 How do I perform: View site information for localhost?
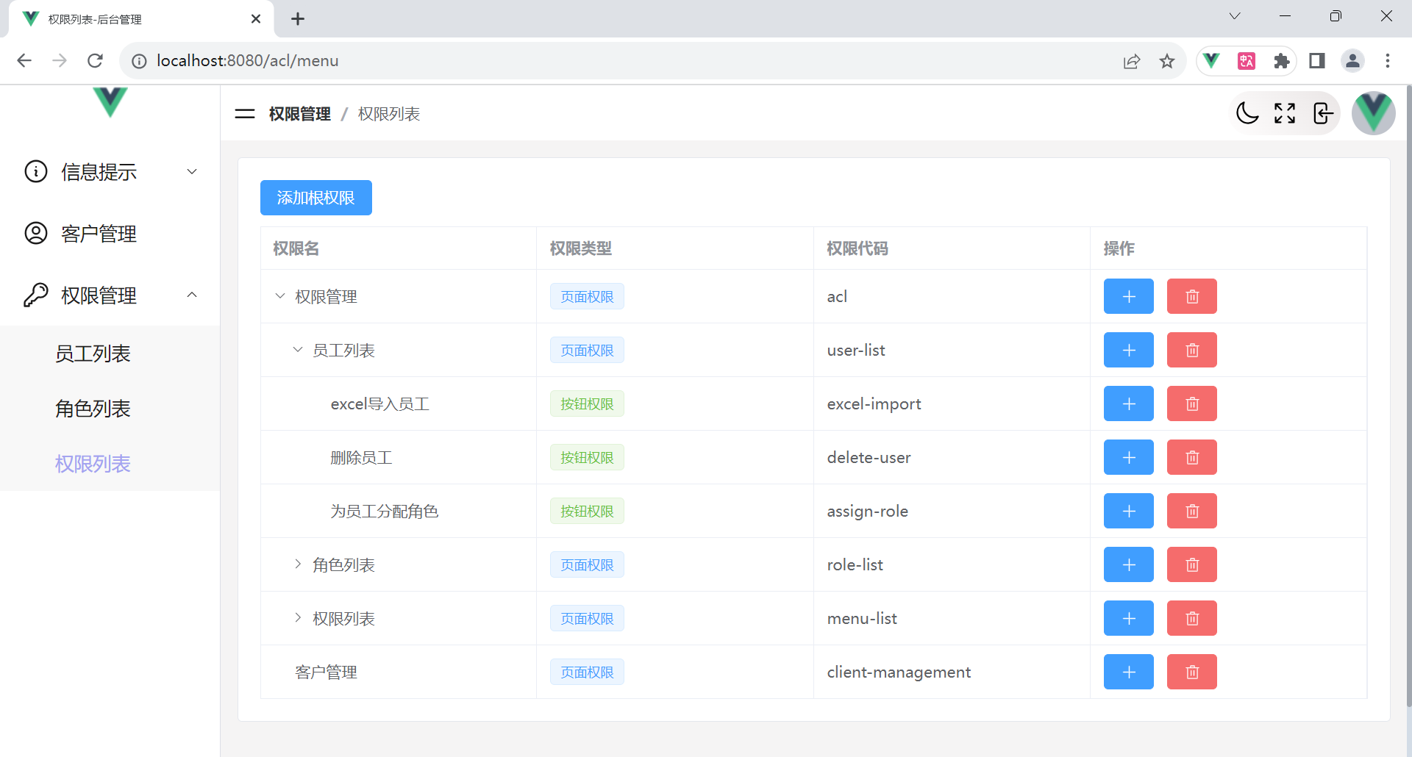click(x=139, y=61)
